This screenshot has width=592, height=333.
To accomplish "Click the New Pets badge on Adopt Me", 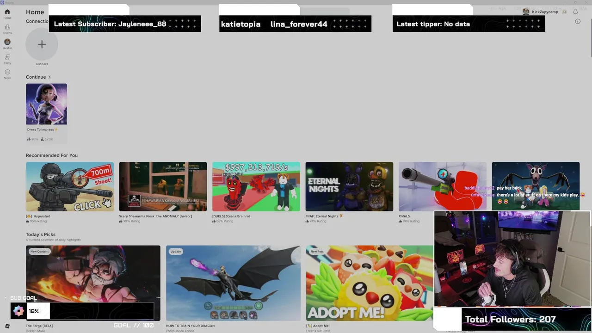I will point(317,252).
